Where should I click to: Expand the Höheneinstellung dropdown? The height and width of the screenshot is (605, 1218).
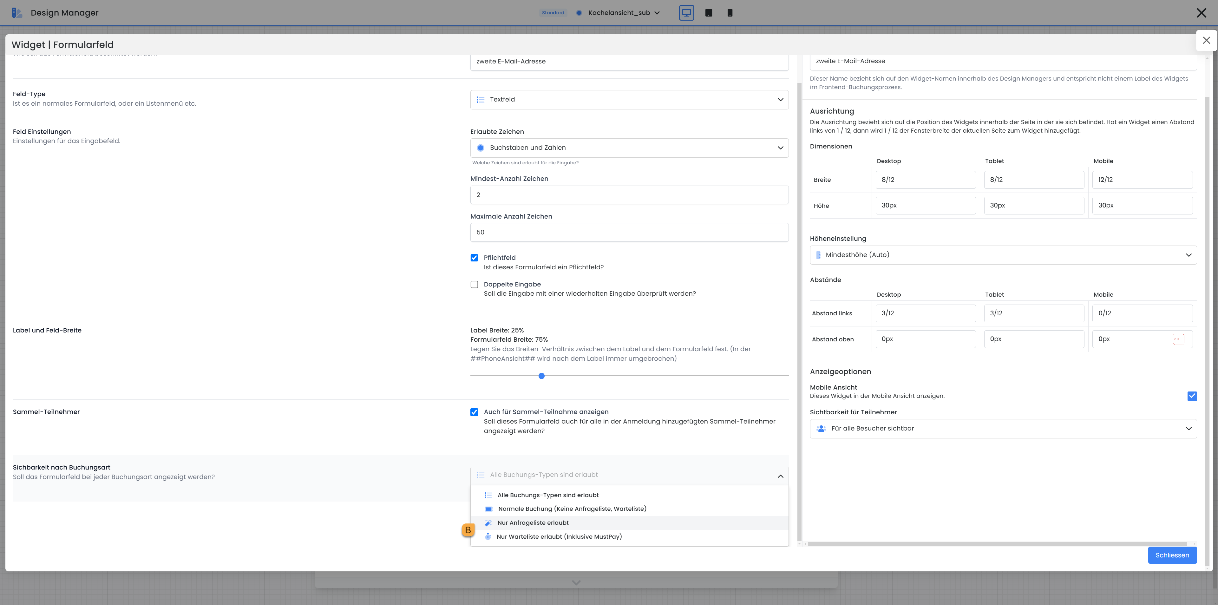click(x=1002, y=255)
